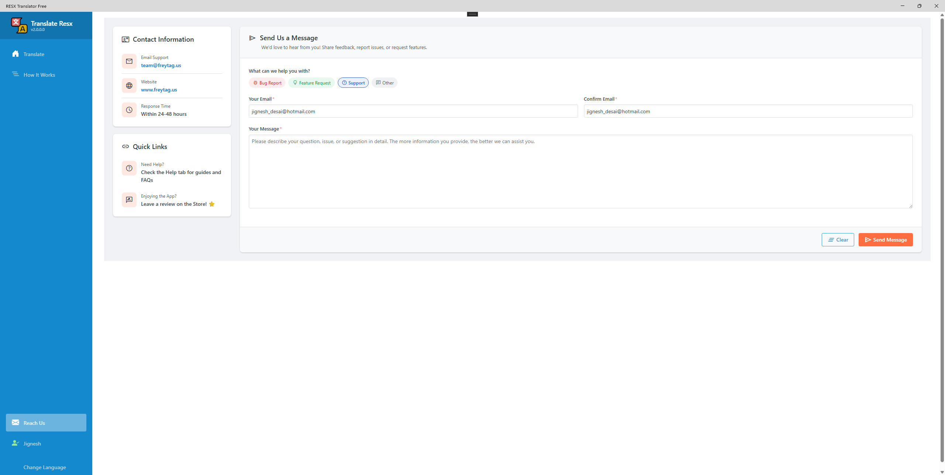This screenshot has width=945, height=475.
Task: Choose the Other category chip
Action: 385,83
